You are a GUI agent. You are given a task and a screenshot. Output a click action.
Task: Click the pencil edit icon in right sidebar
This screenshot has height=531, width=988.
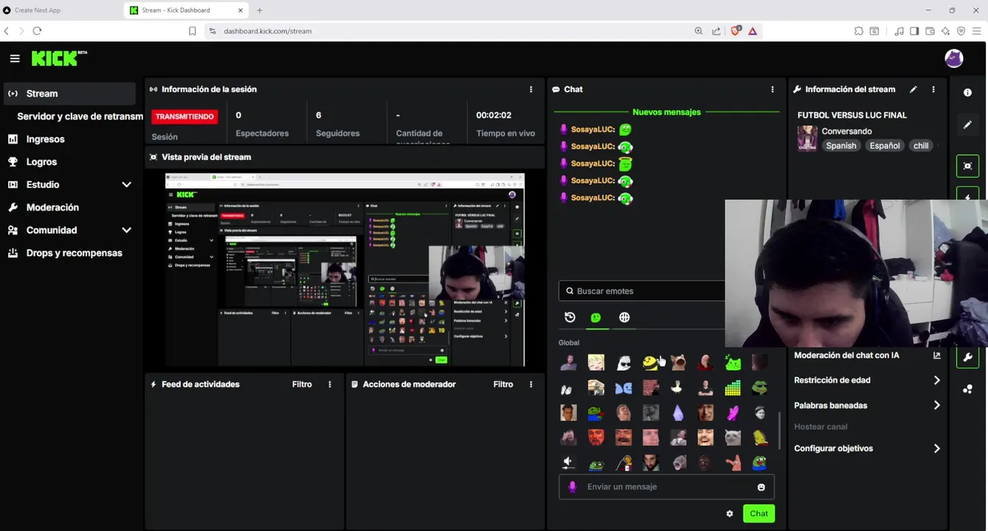click(967, 125)
